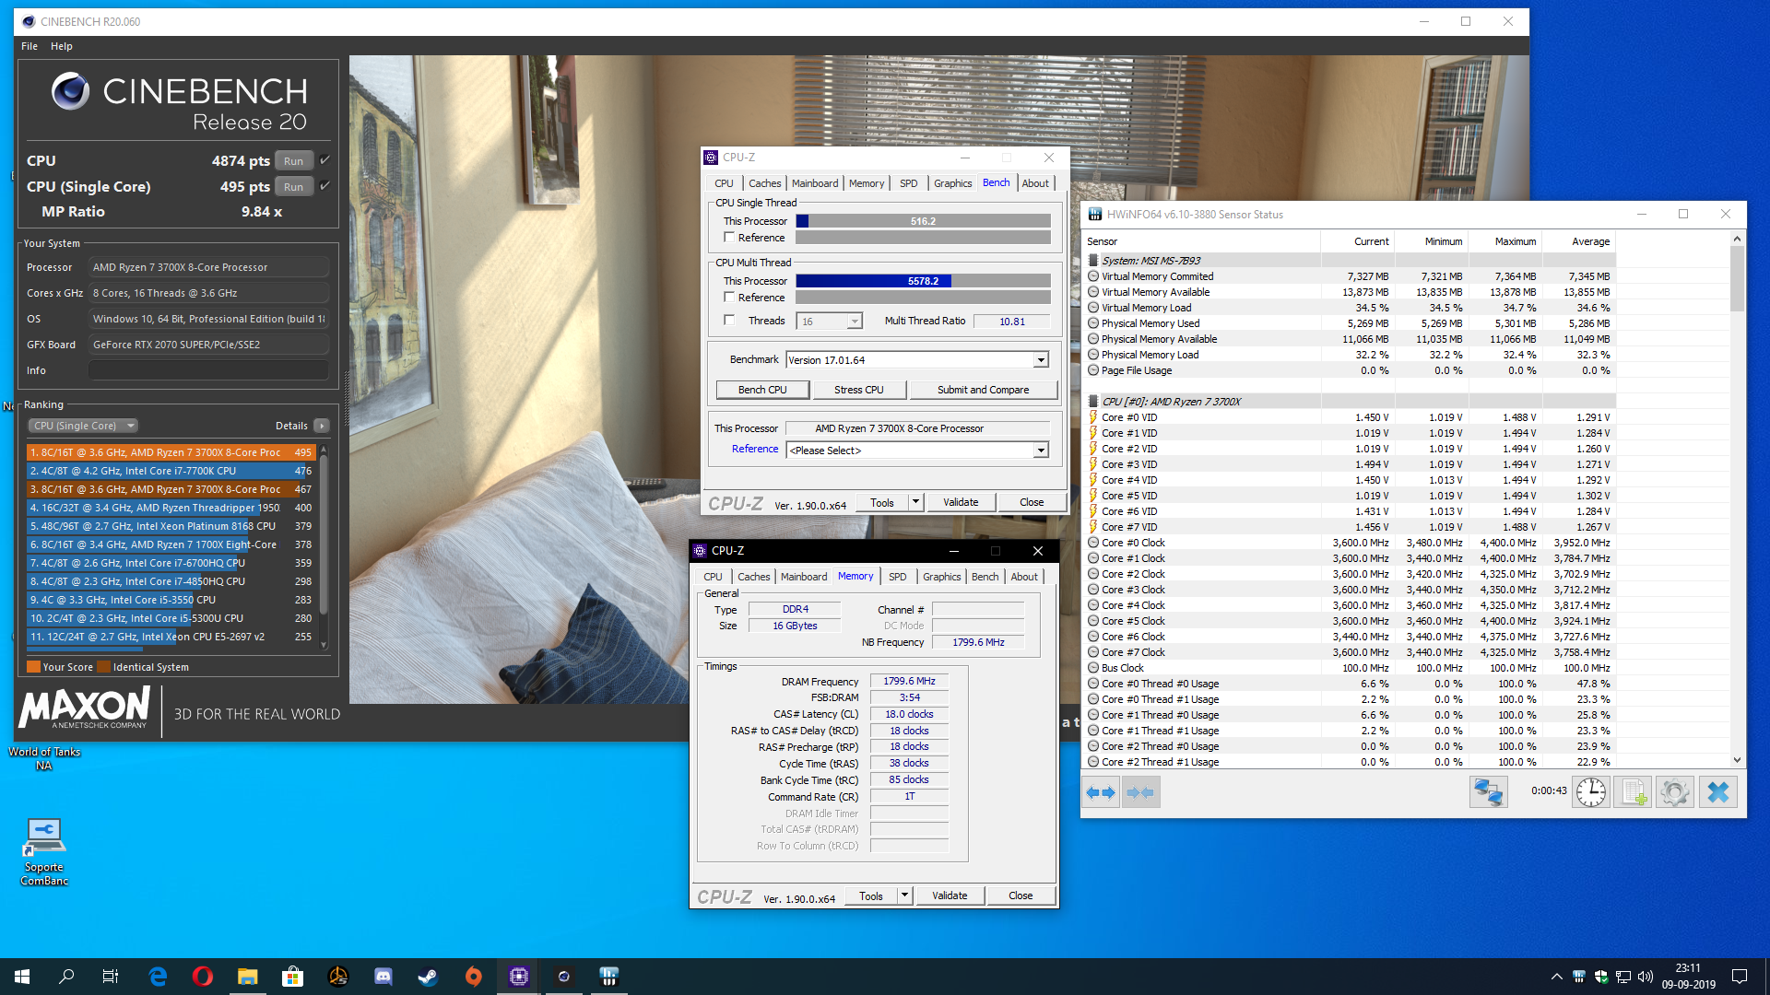Click the Cinebench logo sphere icon
Image resolution: width=1770 pixels, height=995 pixels.
71,91
